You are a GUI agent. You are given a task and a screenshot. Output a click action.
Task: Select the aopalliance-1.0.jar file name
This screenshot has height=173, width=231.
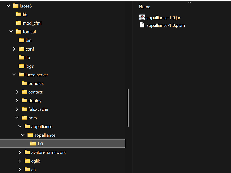[163, 18]
